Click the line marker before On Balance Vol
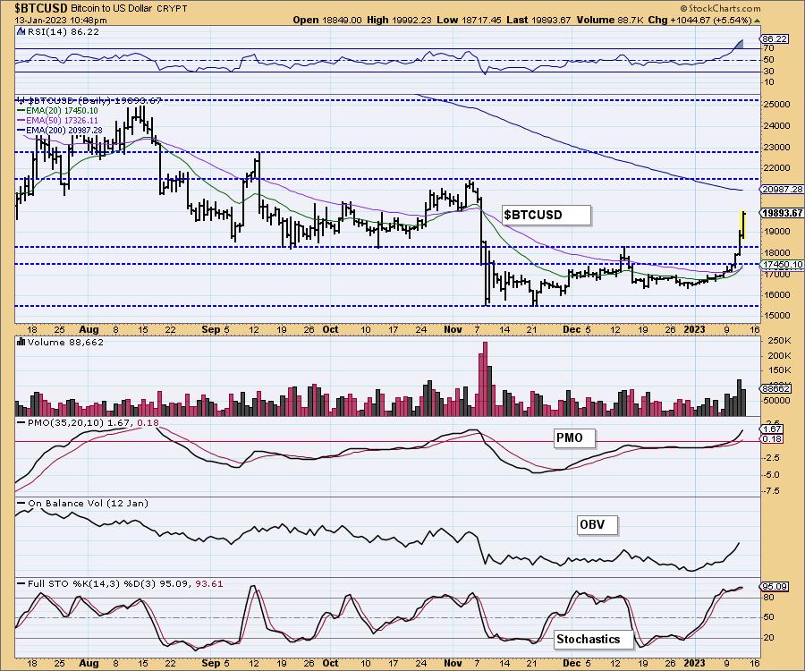 point(21,503)
